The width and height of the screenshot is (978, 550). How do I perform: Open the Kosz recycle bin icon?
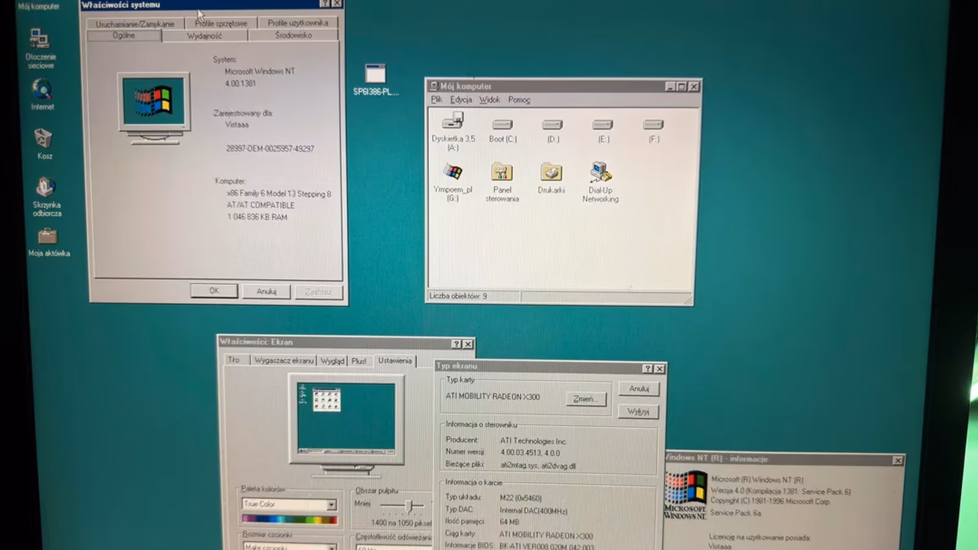(44, 144)
